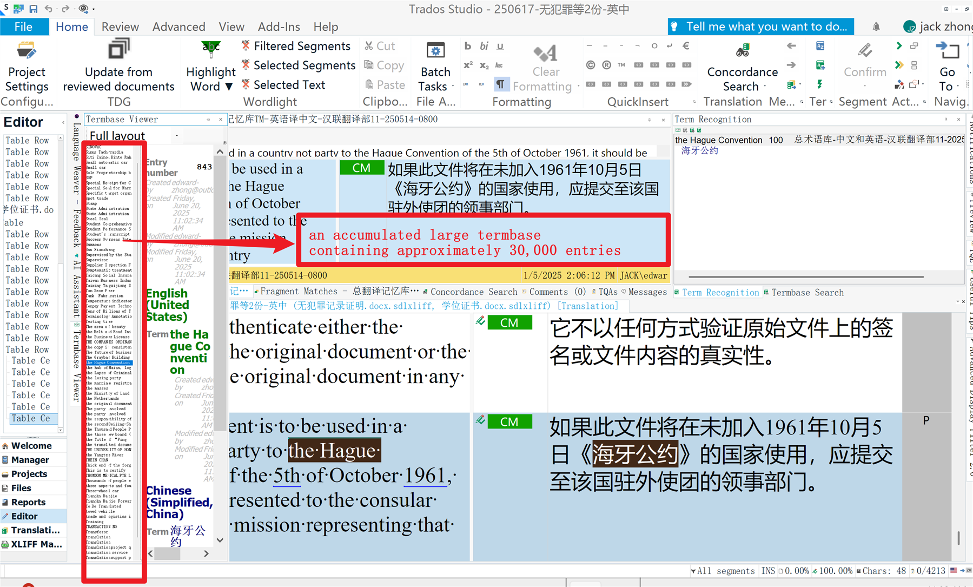Select previous translation match arrow
Viewport: 973px width, 587px height.
pyautogui.click(x=791, y=46)
